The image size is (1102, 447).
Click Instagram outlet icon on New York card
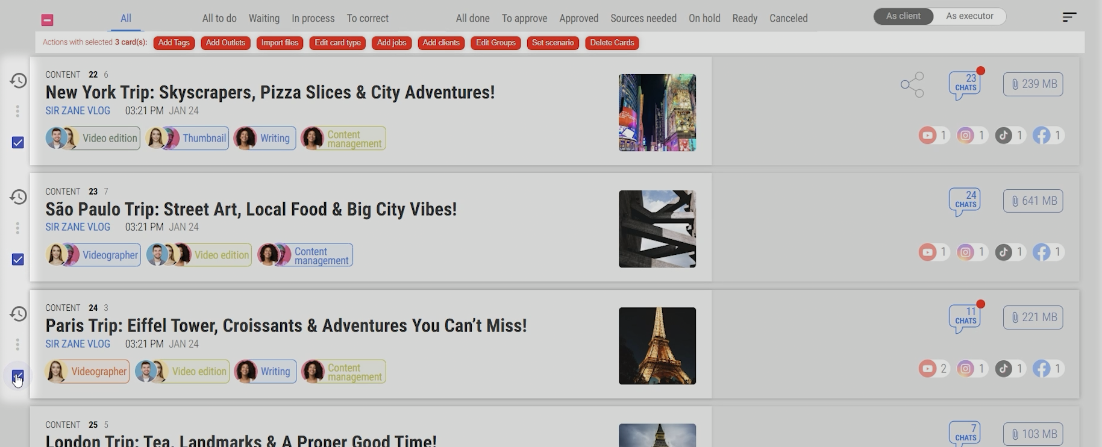pos(965,136)
